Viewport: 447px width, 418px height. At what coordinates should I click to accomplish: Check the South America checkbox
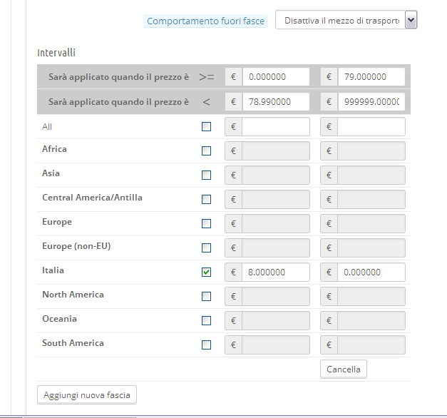207,345
